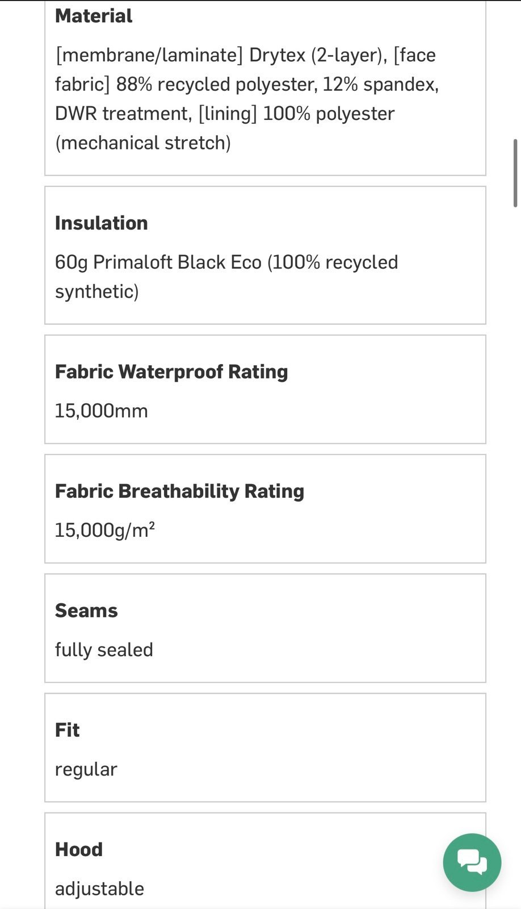This screenshot has height=909, width=521.
Task: Click inside the Fit spec card
Action: [265, 748]
